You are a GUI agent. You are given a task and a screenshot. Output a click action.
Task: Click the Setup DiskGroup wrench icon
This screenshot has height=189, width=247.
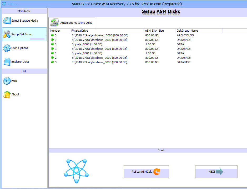7,35
